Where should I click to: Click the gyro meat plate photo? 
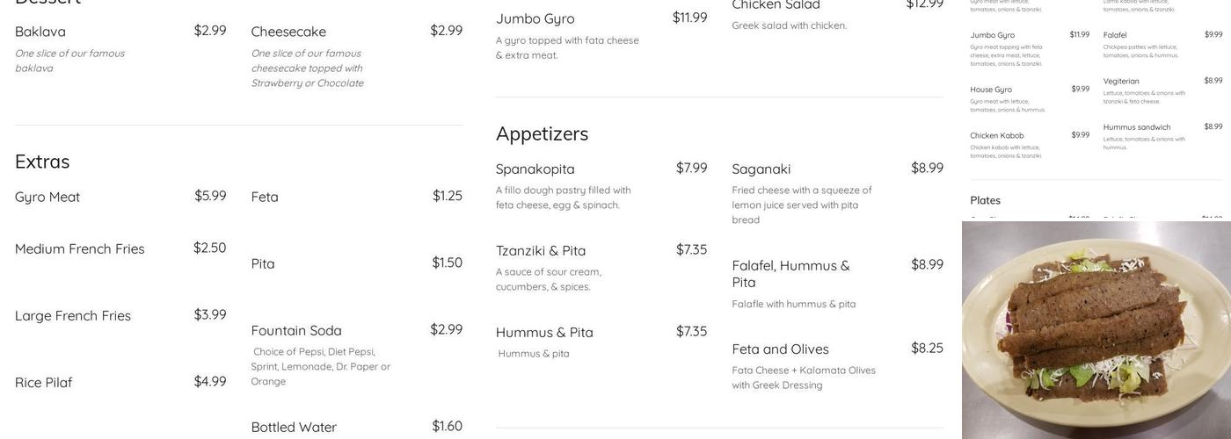click(1096, 330)
